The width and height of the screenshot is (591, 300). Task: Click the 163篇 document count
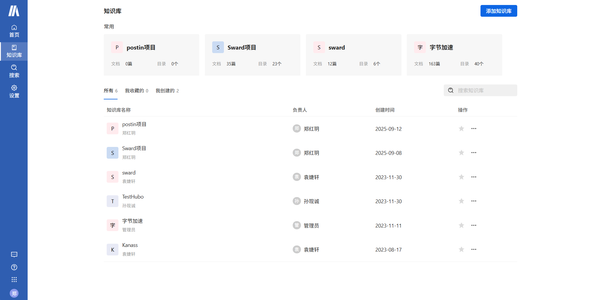(434, 64)
